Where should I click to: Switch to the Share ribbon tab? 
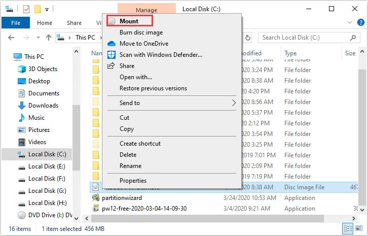click(74, 23)
